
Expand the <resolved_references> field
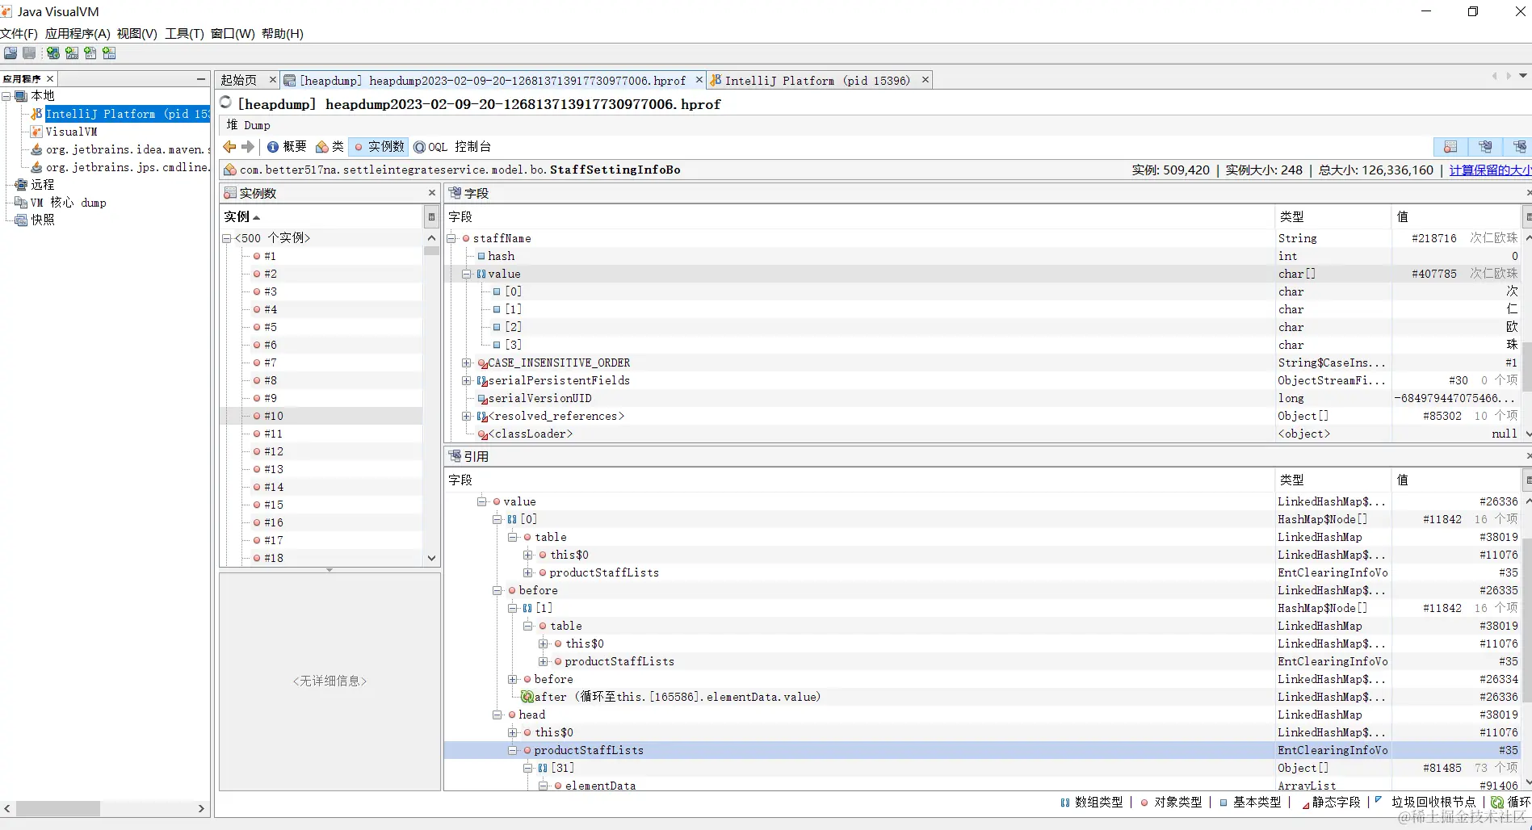[466, 416]
